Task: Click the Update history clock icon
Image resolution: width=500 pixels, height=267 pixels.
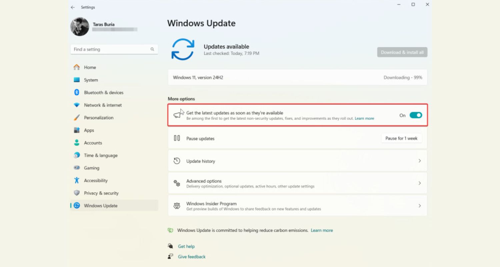Action: click(177, 161)
